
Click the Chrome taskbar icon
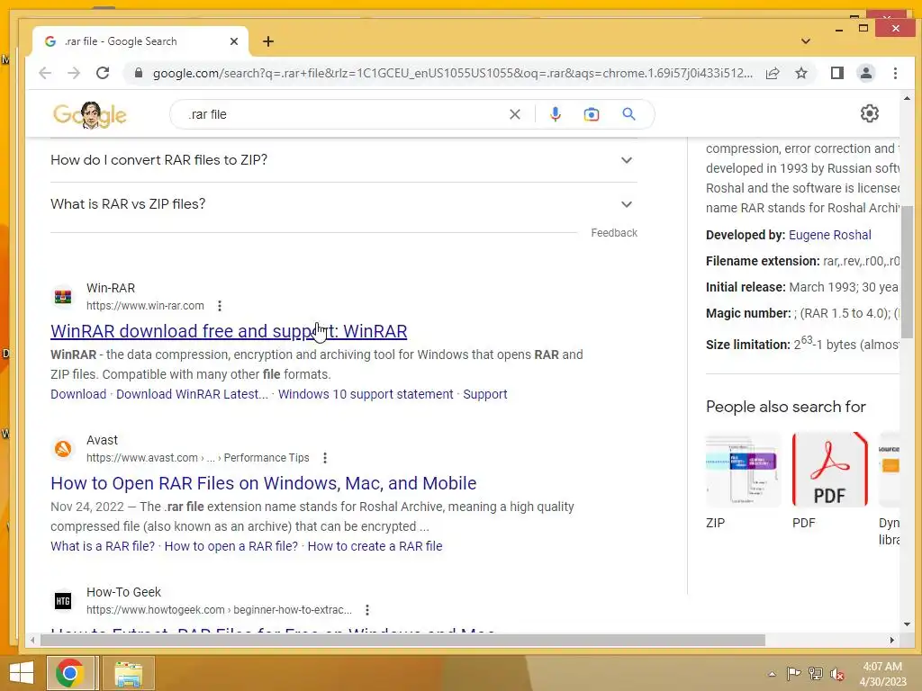(69, 673)
